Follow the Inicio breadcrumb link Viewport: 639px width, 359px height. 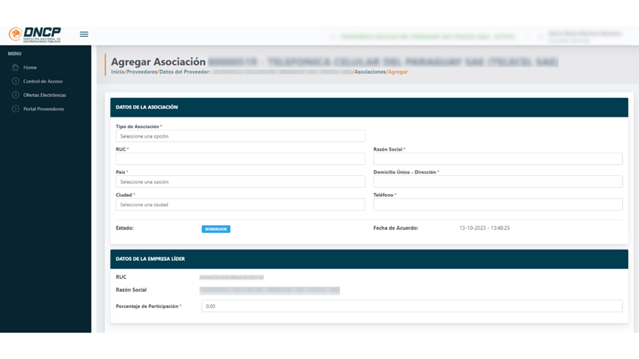coord(118,72)
